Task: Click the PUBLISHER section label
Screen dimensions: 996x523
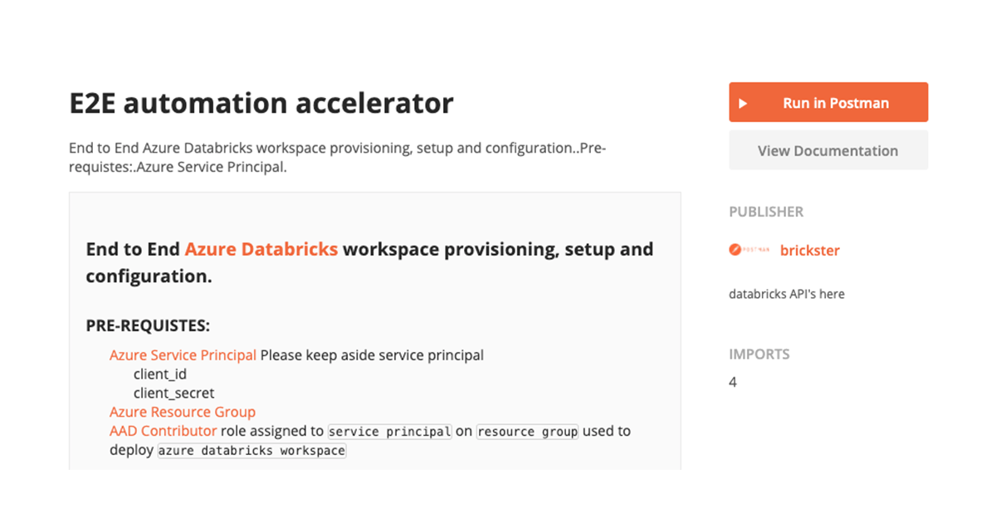Action: [766, 212]
